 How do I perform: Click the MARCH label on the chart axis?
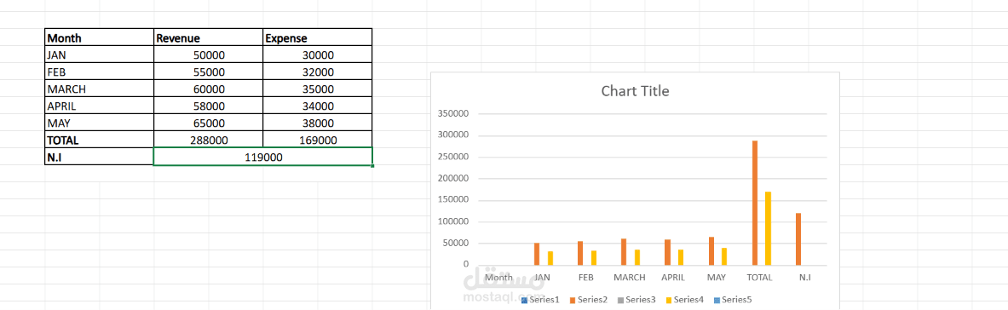click(x=630, y=277)
